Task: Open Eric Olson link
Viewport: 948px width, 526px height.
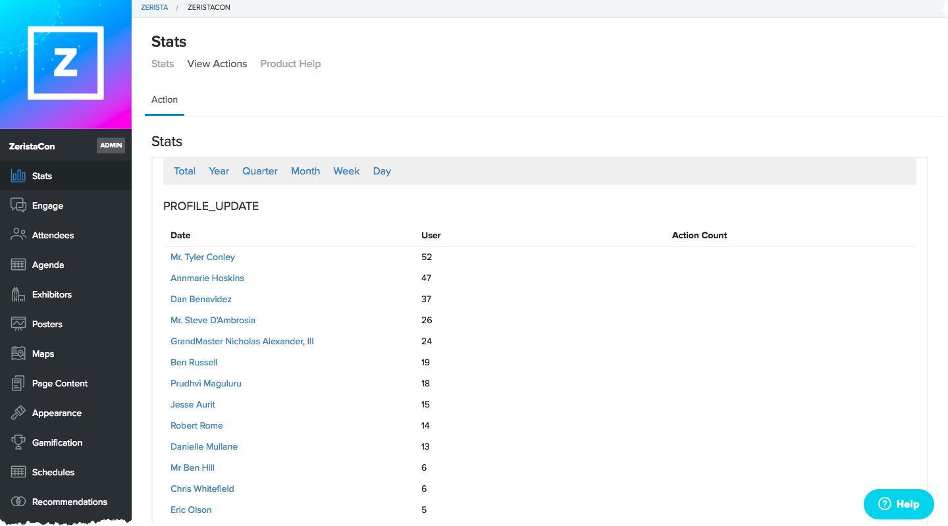Action: pos(191,510)
